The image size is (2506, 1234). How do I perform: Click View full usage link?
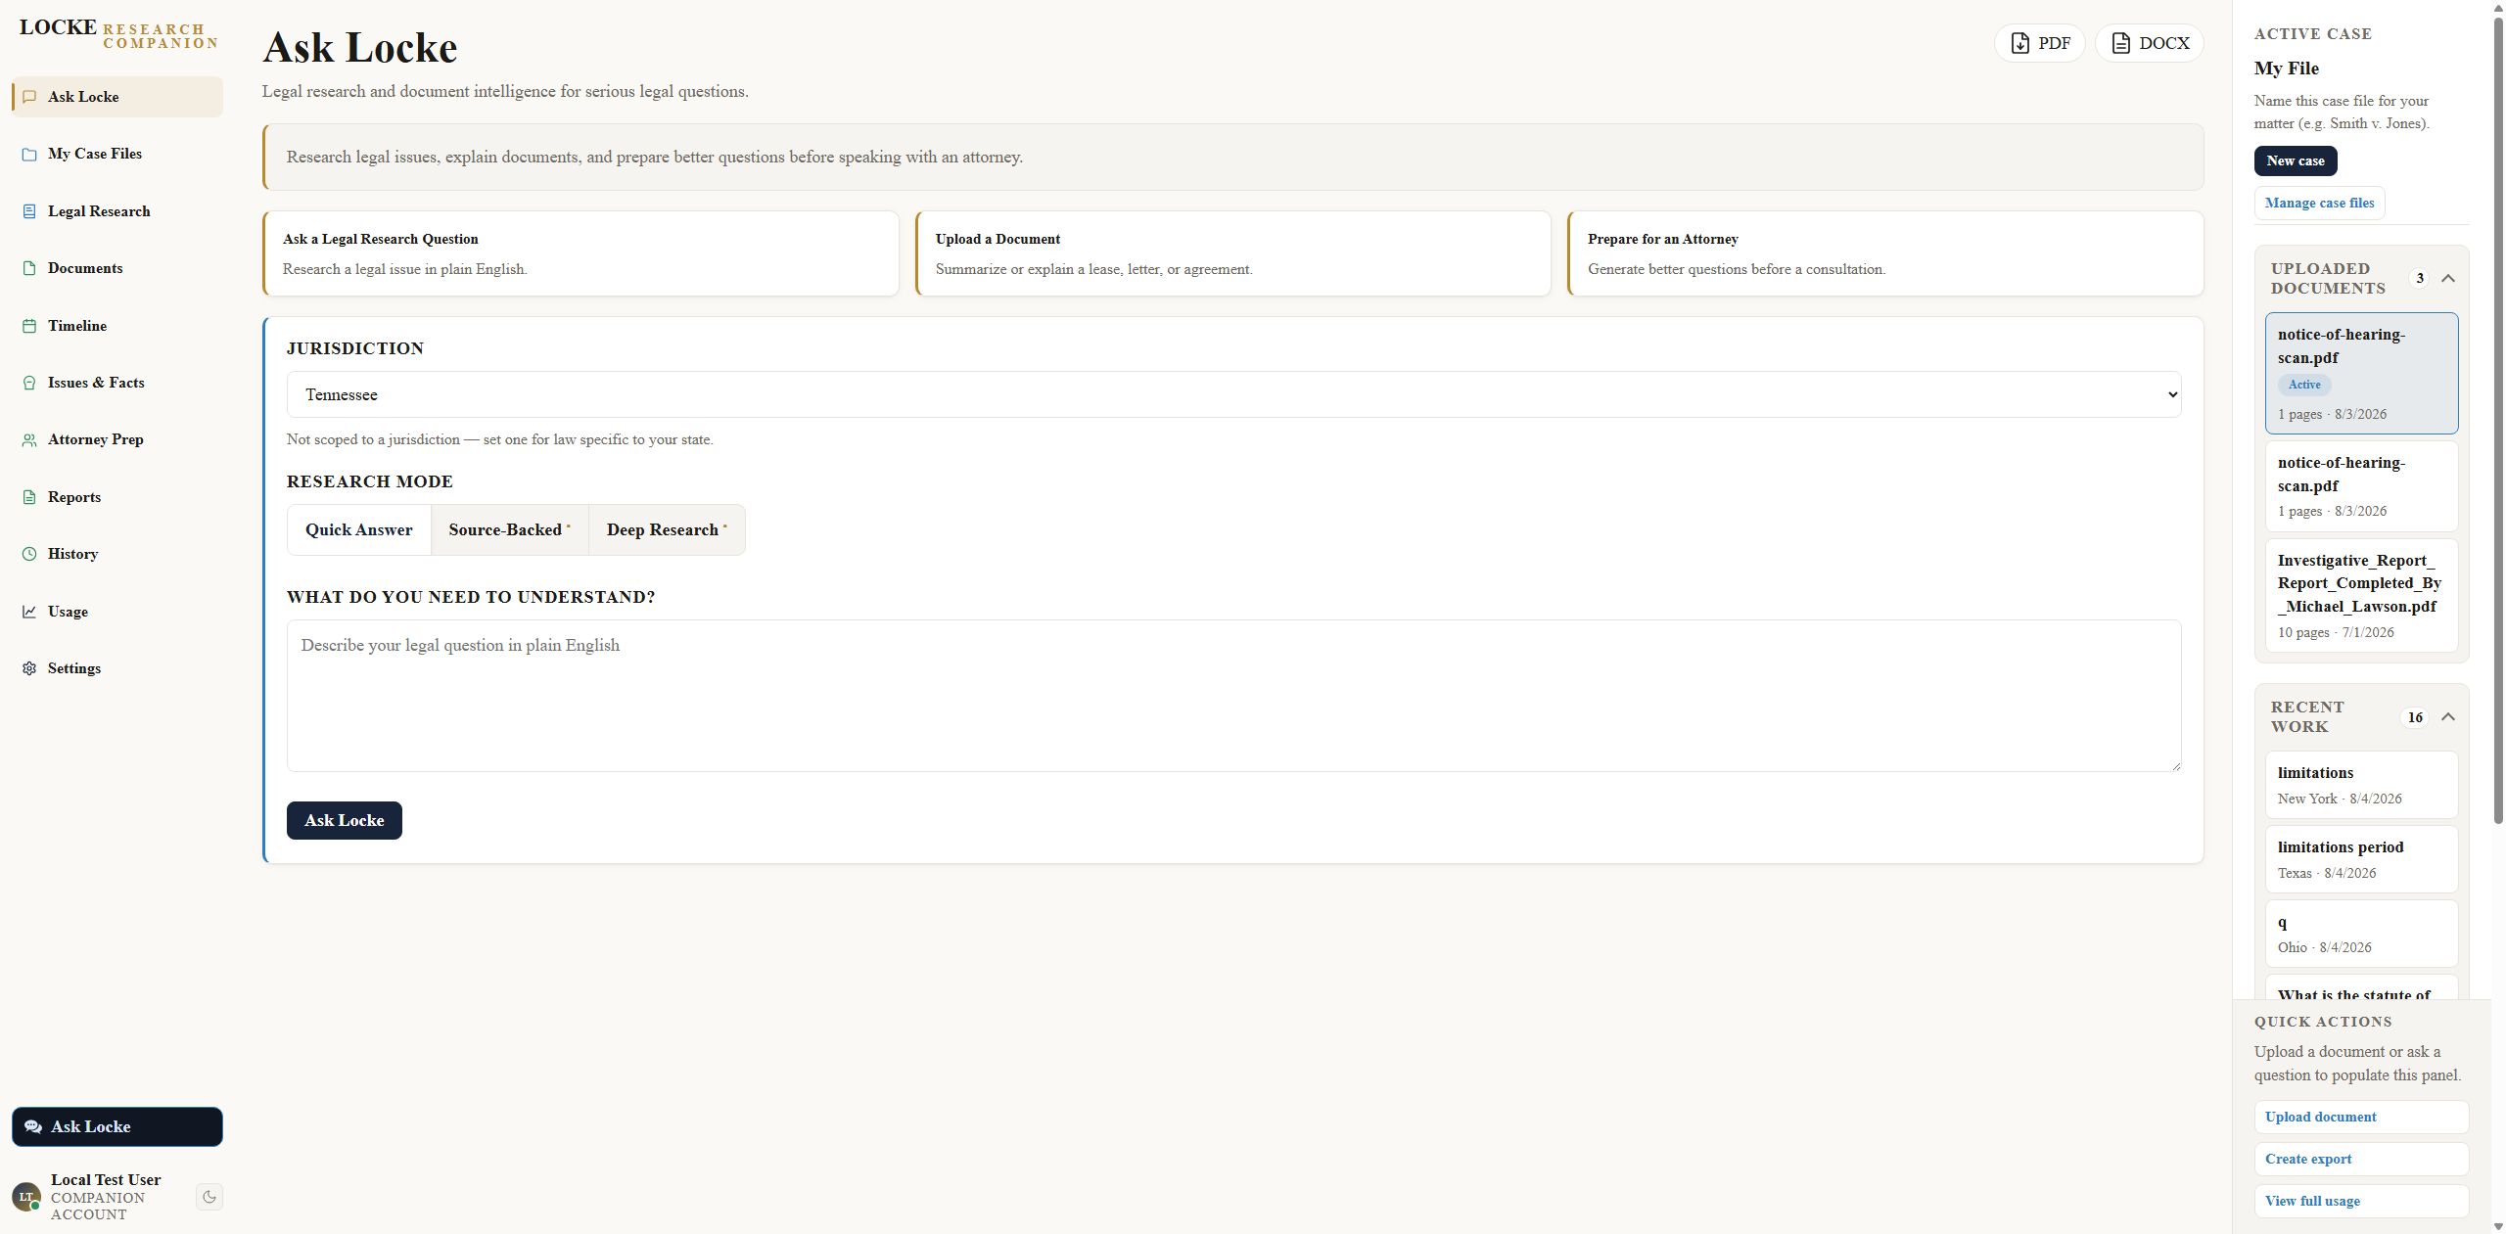2361,1201
